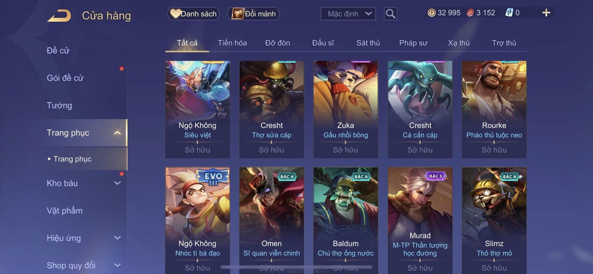This screenshot has width=593, height=274.
Task: Click the back arrow icon
Action: pyautogui.click(x=59, y=15)
